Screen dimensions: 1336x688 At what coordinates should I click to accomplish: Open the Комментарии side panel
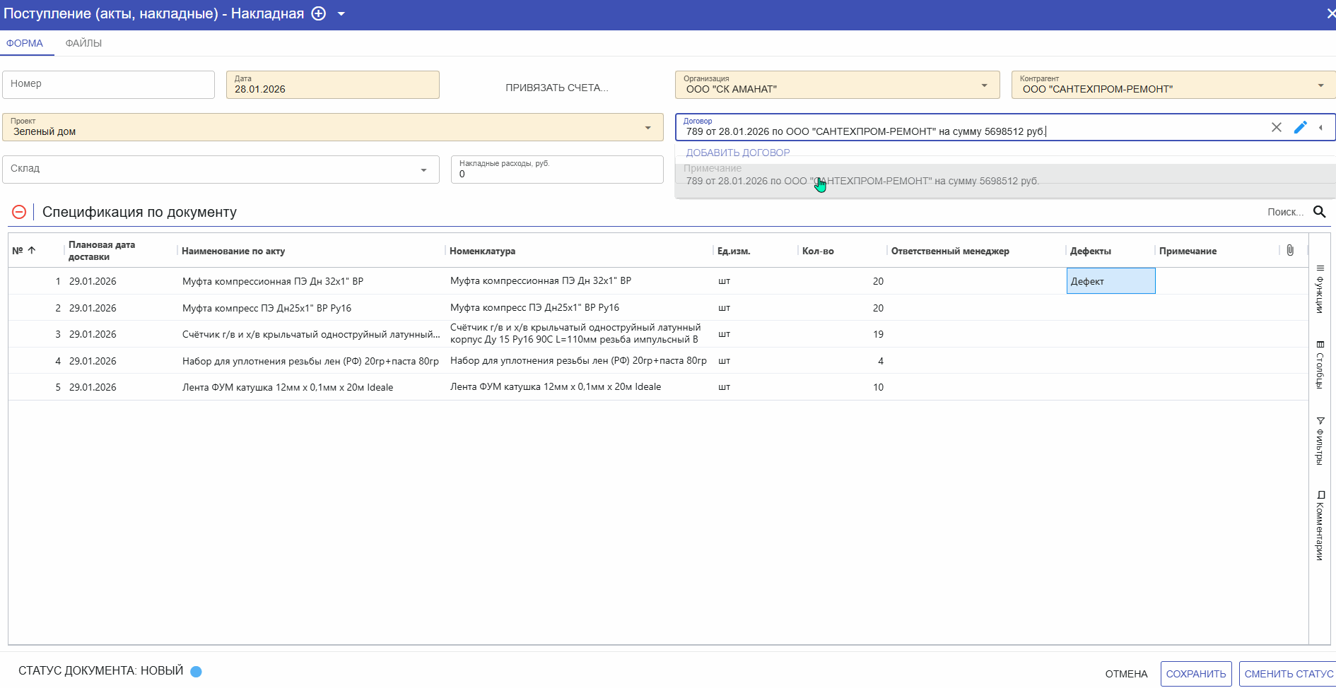tap(1320, 526)
